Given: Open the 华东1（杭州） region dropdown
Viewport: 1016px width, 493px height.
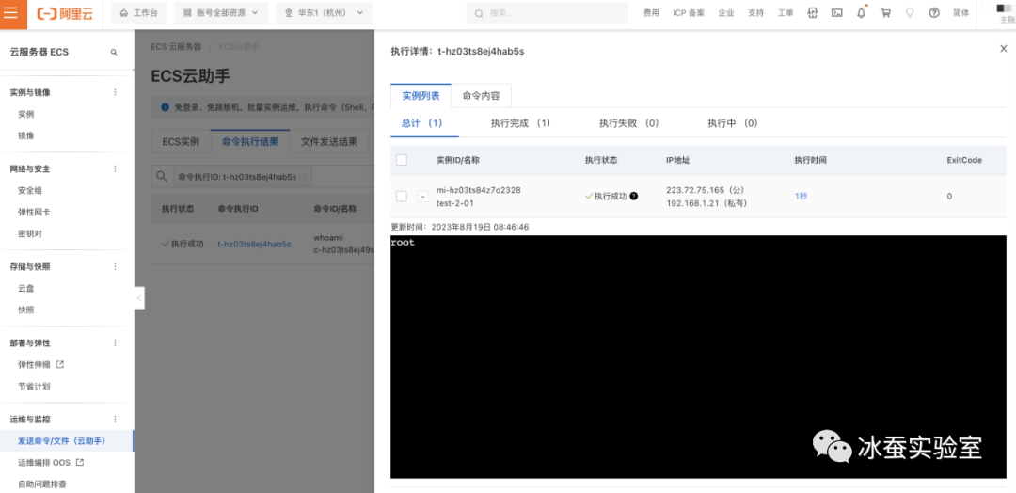Looking at the screenshot, I should pos(324,13).
